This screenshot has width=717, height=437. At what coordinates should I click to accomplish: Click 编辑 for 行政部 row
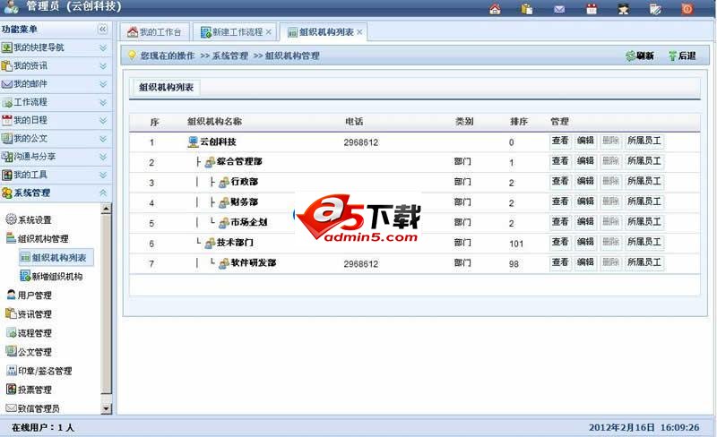click(x=585, y=182)
